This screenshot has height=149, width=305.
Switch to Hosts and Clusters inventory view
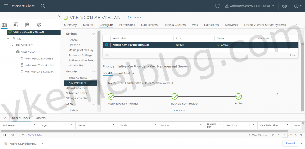4,25
